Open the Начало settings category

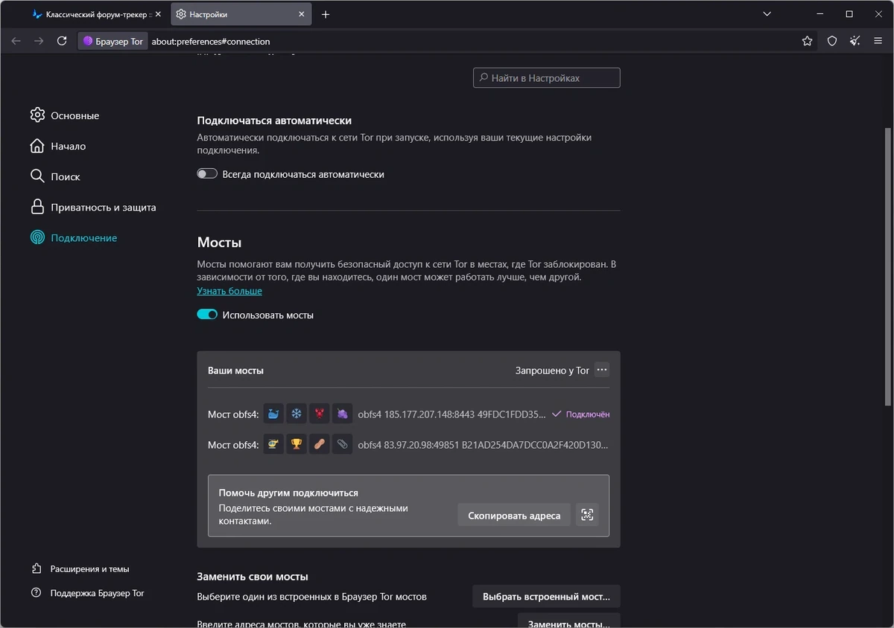click(58, 146)
